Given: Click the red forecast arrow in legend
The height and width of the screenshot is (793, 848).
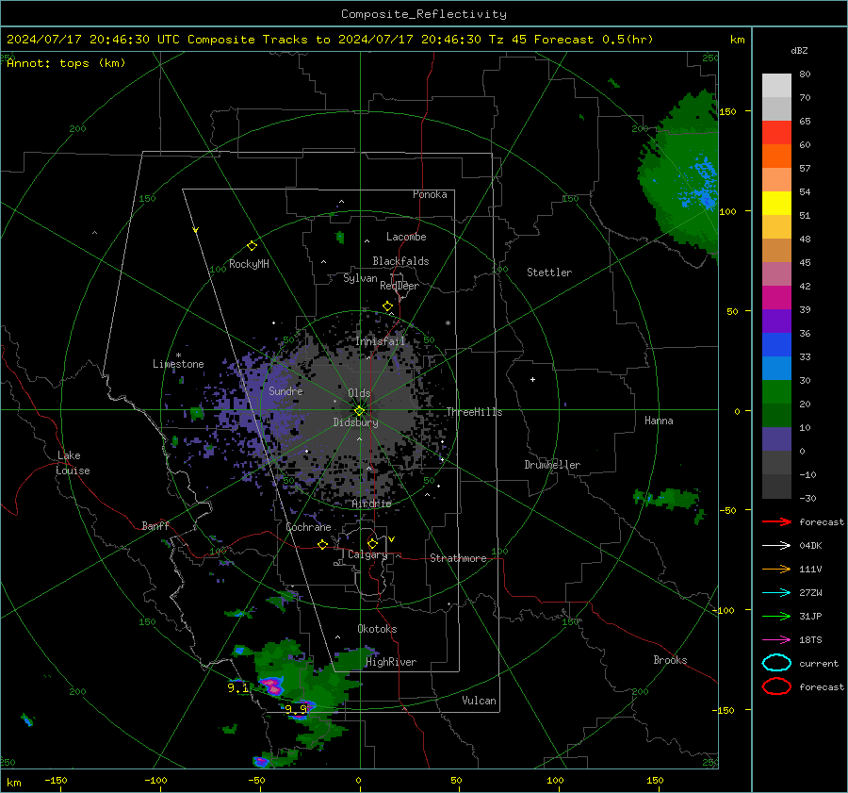Looking at the screenshot, I should coord(776,521).
